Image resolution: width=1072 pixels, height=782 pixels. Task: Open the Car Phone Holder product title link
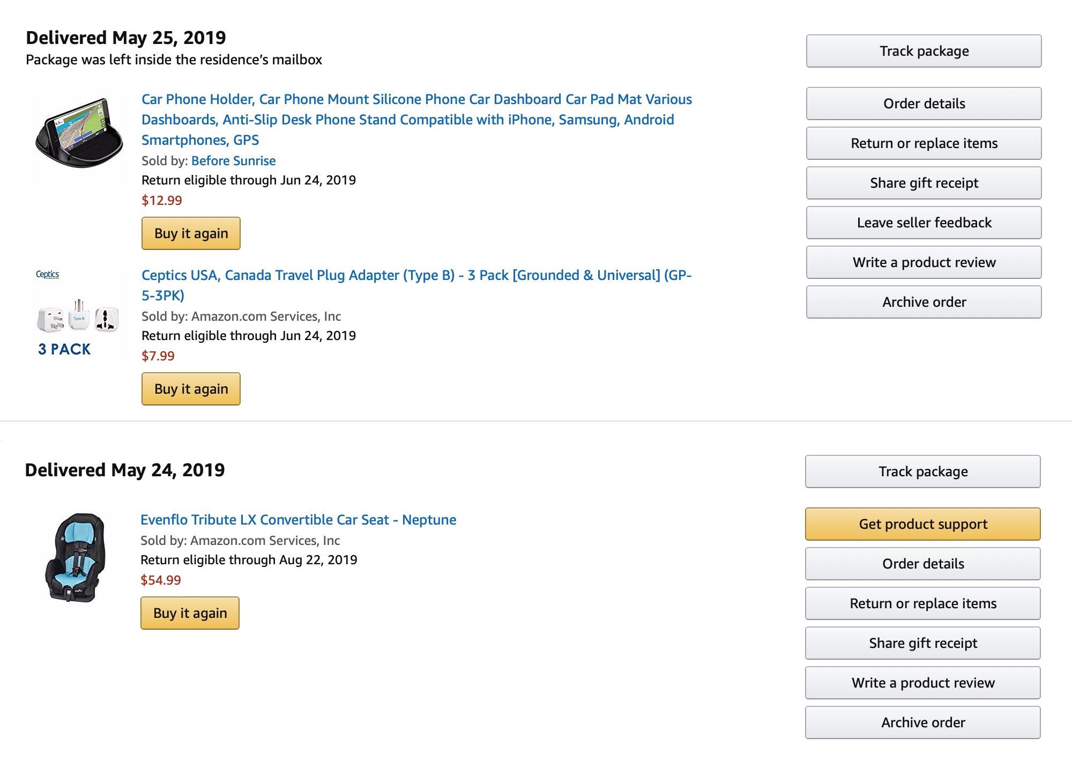pyautogui.click(x=416, y=120)
